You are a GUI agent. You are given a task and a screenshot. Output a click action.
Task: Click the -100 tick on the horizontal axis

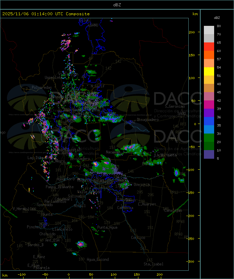(x=22, y=275)
